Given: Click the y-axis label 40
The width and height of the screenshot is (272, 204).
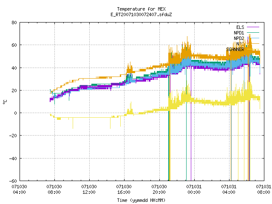Looking at the screenshot, I should coord(14,68).
